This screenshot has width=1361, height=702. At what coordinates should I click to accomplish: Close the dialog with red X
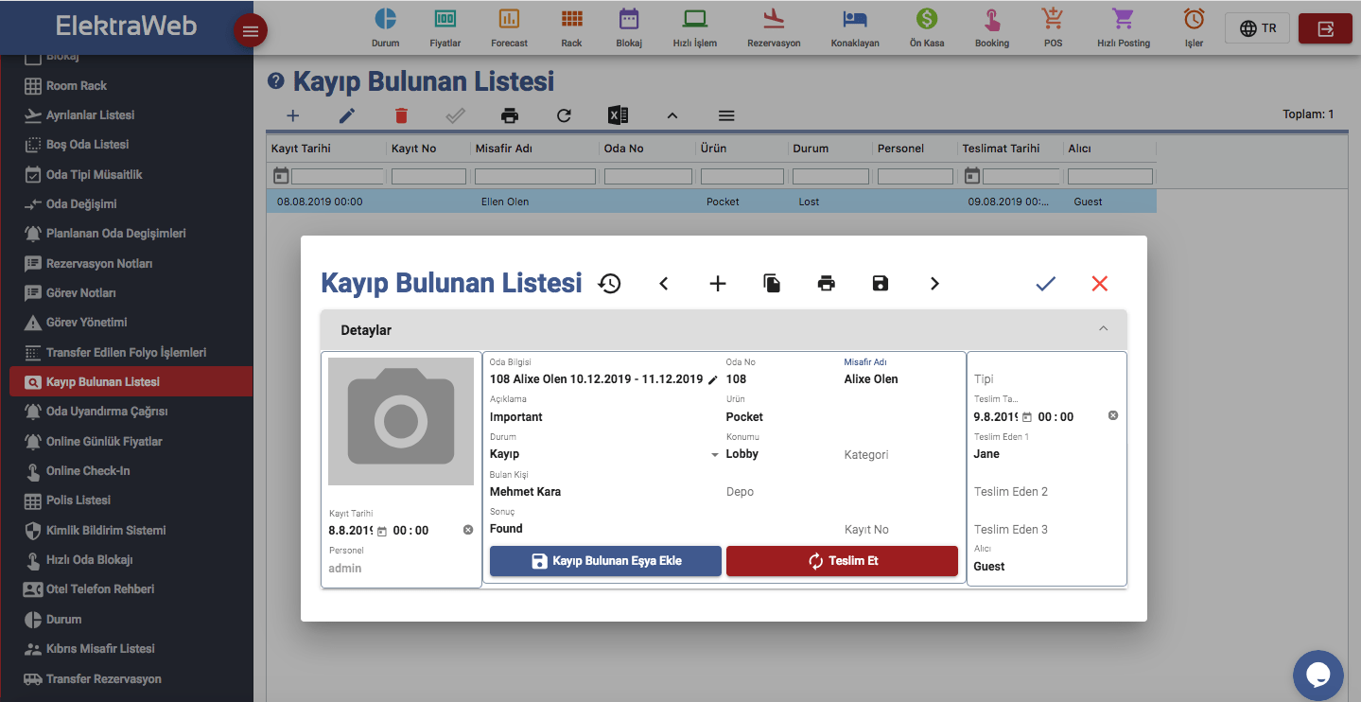1099,283
